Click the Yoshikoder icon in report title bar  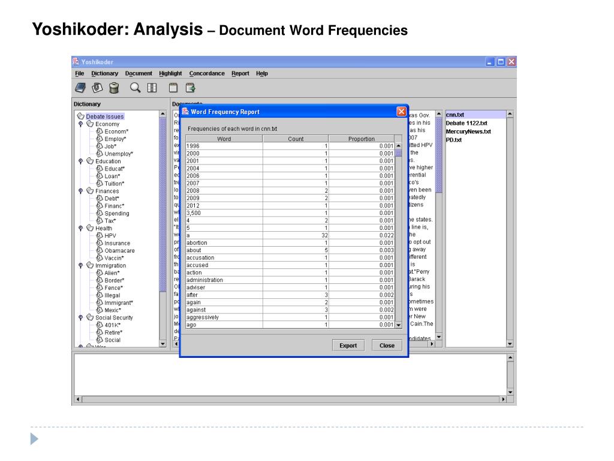pyautogui.click(x=185, y=111)
